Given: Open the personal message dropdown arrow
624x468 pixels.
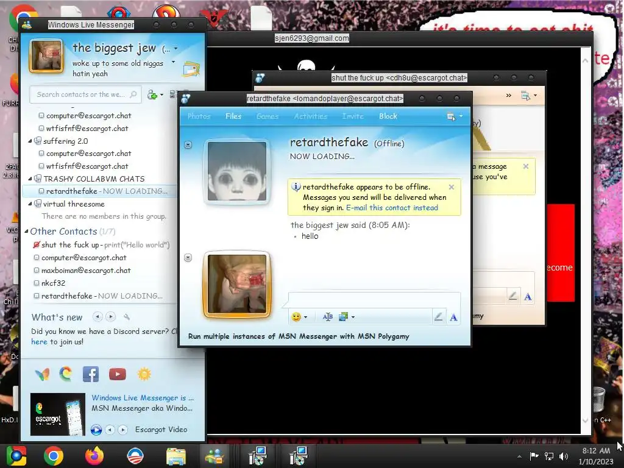Looking at the screenshot, I should [173, 62].
